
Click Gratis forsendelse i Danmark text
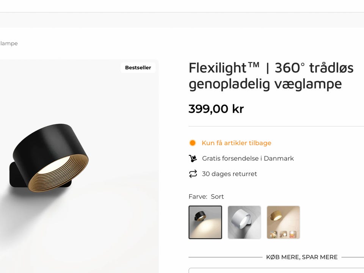click(248, 158)
